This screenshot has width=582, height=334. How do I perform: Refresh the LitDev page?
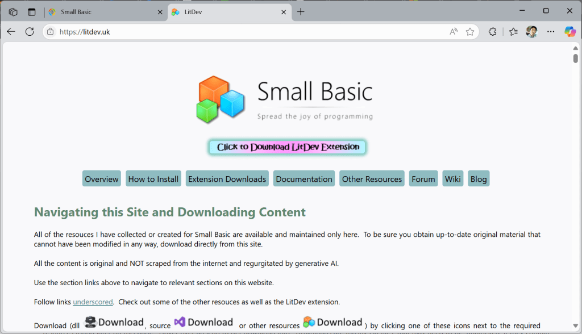pyautogui.click(x=30, y=32)
